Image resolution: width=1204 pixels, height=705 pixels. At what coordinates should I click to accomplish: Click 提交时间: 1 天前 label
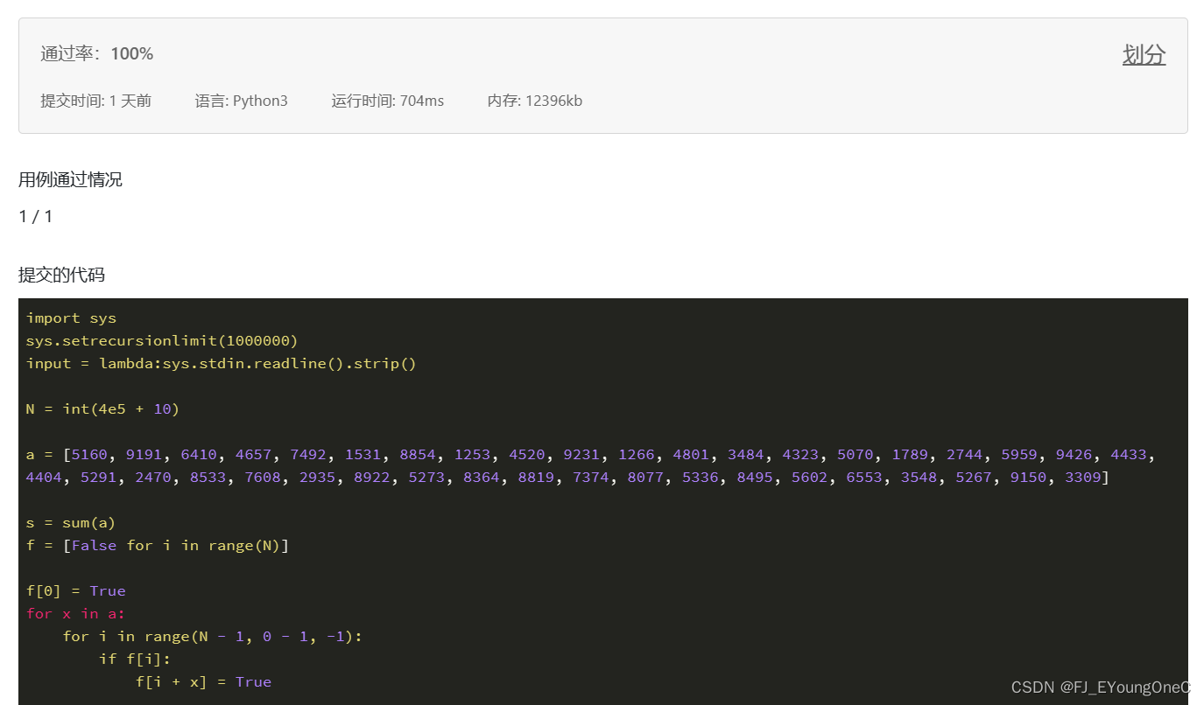95,101
